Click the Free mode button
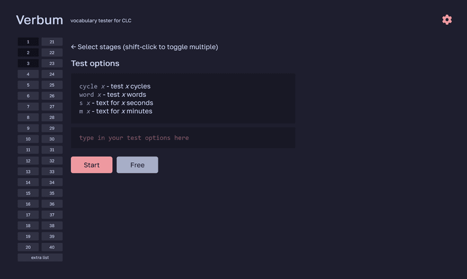Image resolution: width=467 pixels, height=279 pixels. tap(137, 165)
